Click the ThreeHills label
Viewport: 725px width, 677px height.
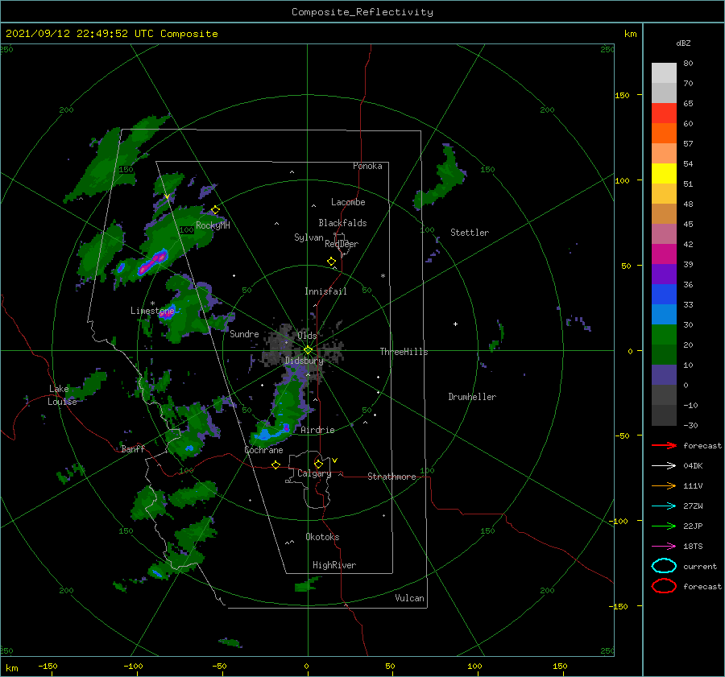(x=404, y=352)
